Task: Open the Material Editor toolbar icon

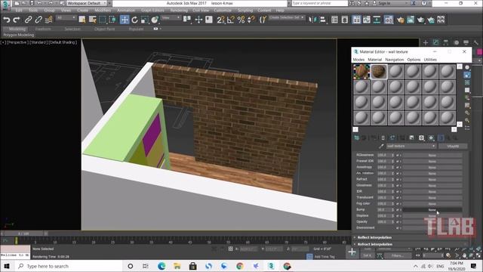Action: point(389,20)
